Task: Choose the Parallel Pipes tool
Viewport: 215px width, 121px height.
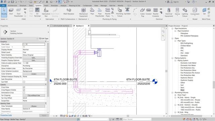Action: point(107,12)
